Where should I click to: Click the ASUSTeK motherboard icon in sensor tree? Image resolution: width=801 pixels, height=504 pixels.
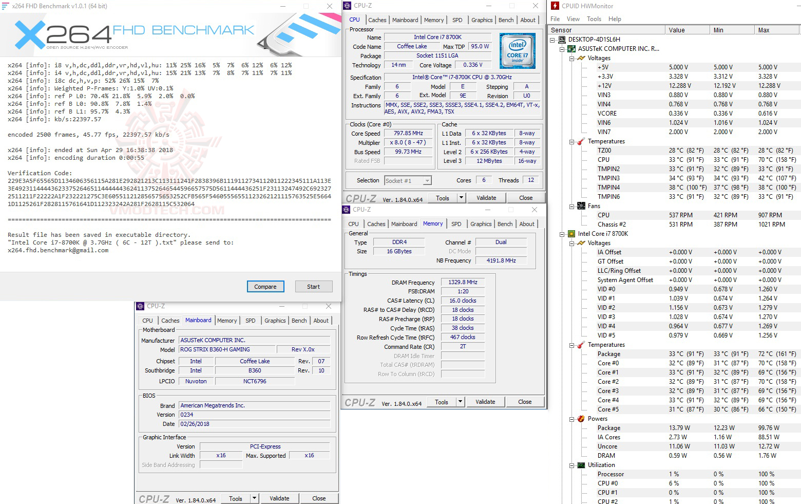571,49
